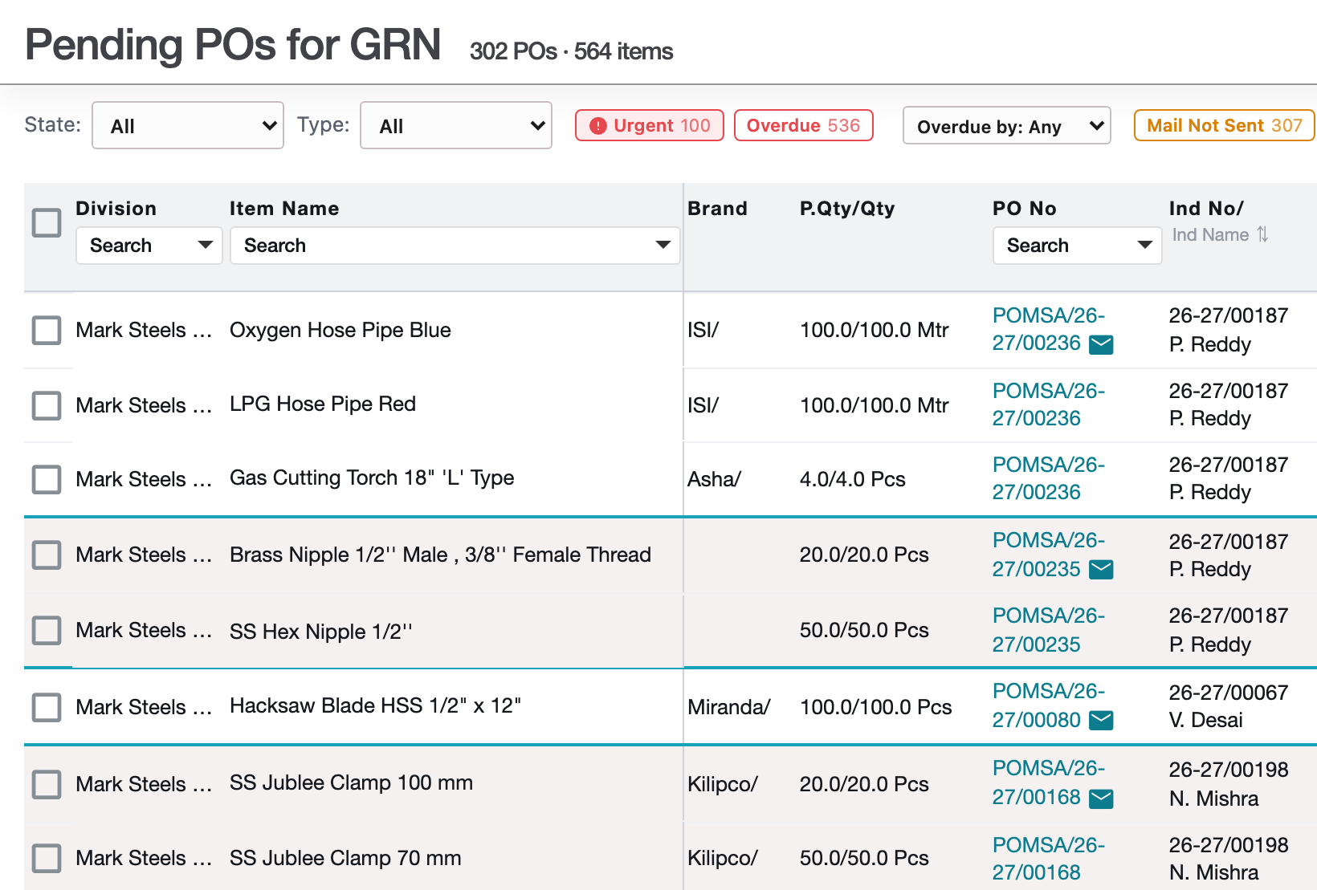
Task: Open PO link in LPG Hose Pipe row
Action: pos(1048,404)
